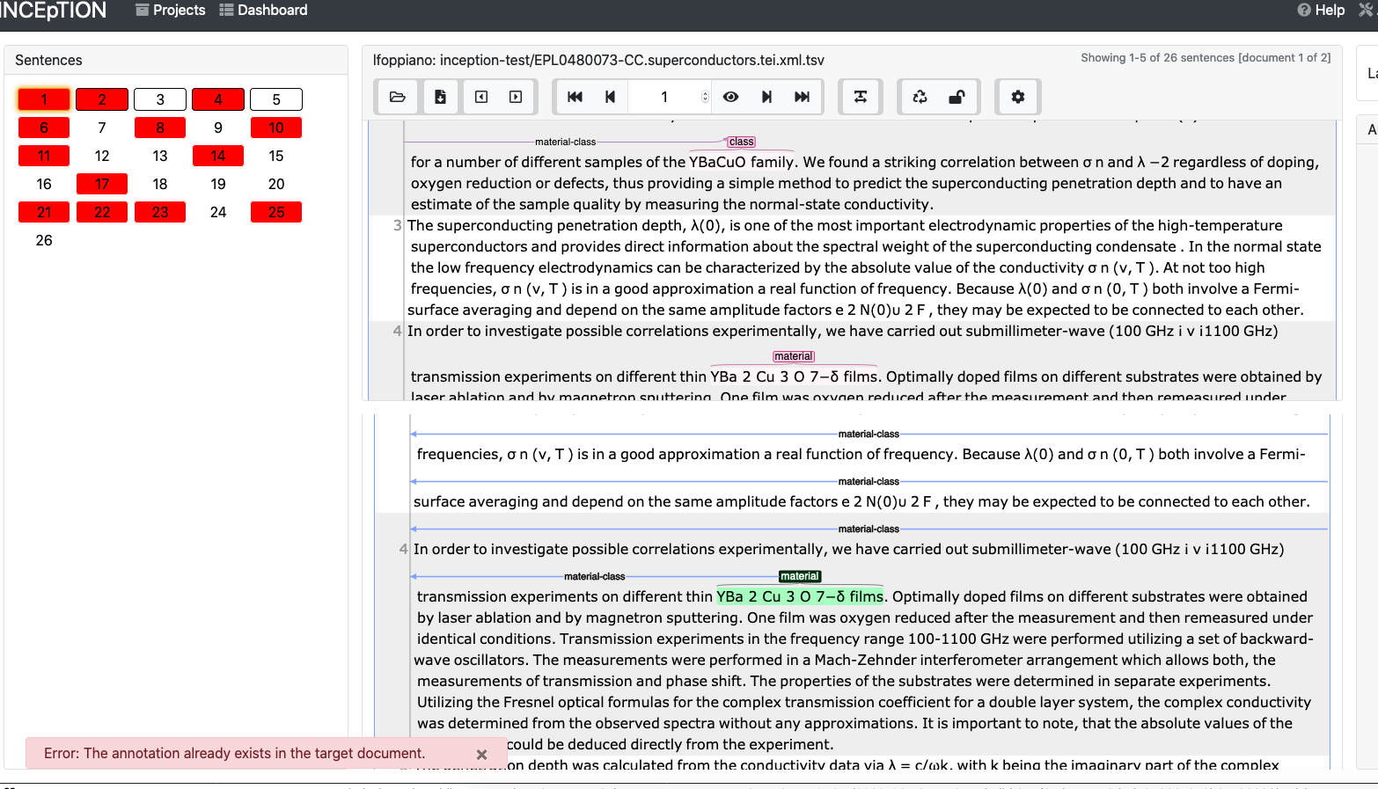Click the dark 'material' label in lower pane
Image resolution: width=1378 pixels, height=789 pixels.
(800, 576)
